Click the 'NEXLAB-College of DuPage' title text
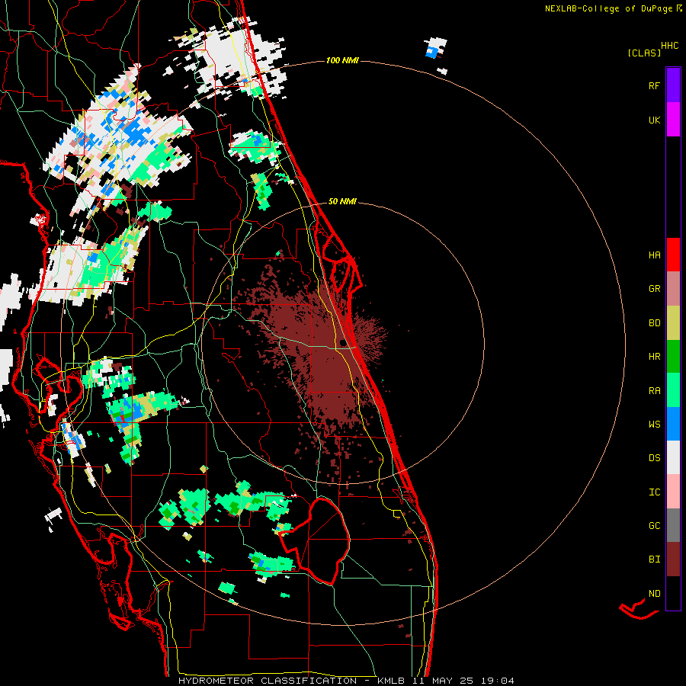 pos(608,8)
